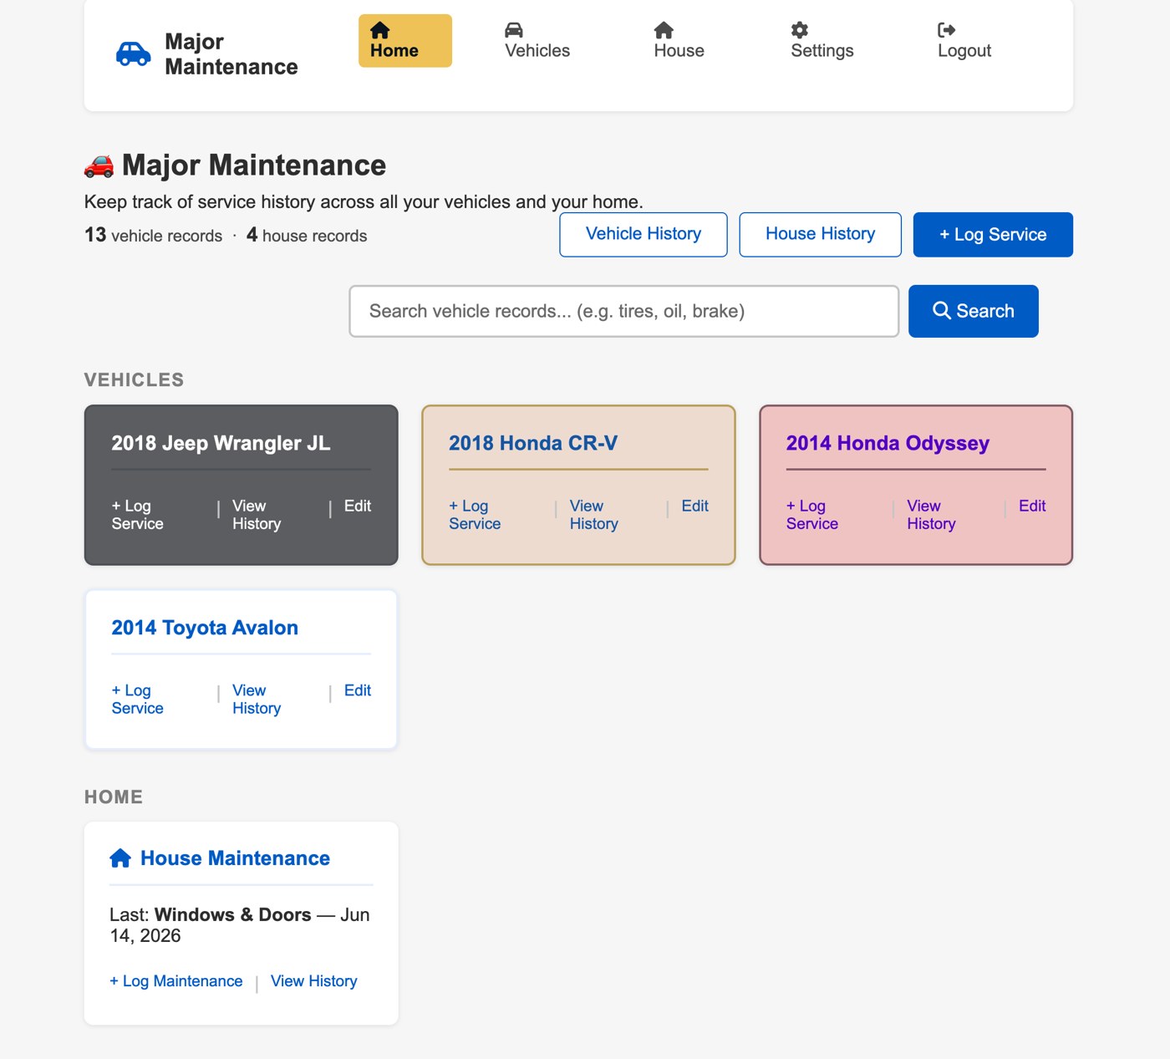Click the blue car logo icon

(133, 53)
